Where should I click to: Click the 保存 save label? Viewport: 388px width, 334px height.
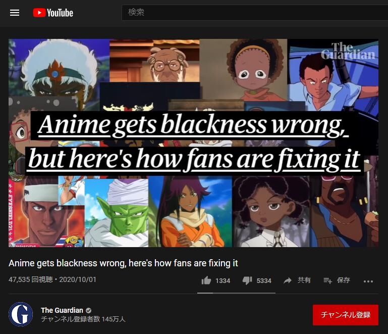click(344, 280)
